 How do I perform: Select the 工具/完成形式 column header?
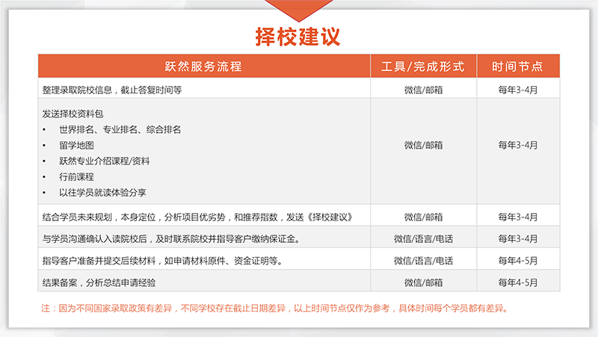tap(423, 67)
